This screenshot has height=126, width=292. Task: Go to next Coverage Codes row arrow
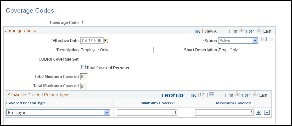coord(259,30)
